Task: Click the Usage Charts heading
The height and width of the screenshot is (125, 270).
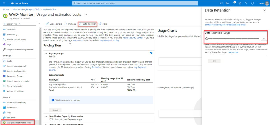Action: [167, 31]
